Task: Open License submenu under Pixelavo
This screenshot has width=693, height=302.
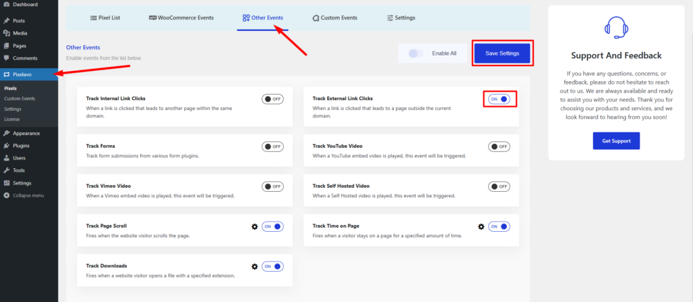Action: [12, 119]
